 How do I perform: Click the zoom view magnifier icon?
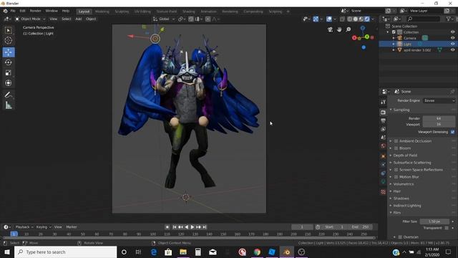point(349,29)
